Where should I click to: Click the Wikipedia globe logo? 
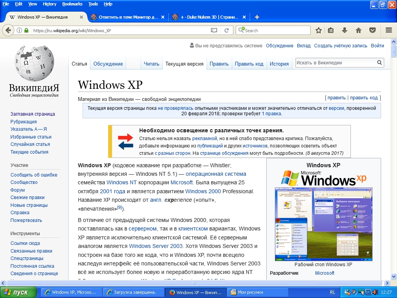tap(34, 63)
